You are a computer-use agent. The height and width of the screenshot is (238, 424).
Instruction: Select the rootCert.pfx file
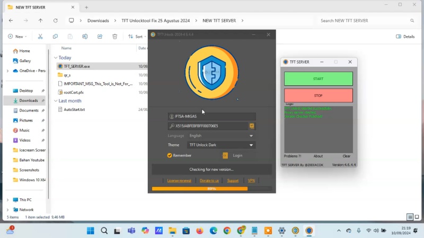(x=74, y=92)
